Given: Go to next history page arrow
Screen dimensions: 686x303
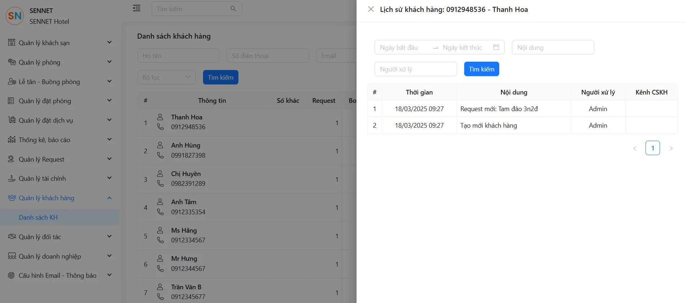Looking at the screenshot, I should click(670, 148).
